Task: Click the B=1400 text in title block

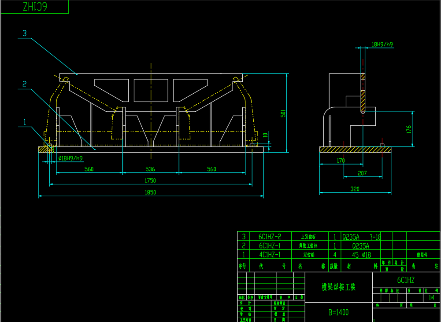Action: click(338, 312)
